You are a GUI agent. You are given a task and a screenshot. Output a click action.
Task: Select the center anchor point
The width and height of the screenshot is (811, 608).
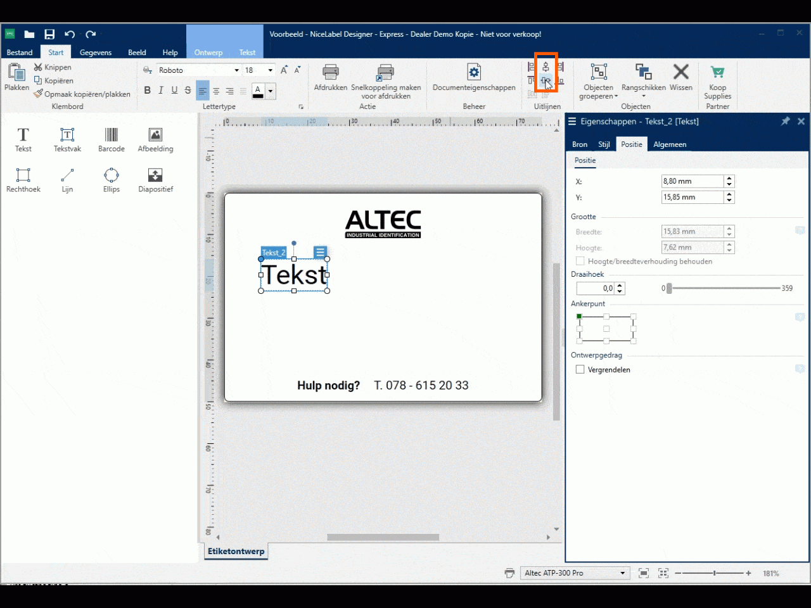pos(606,329)
